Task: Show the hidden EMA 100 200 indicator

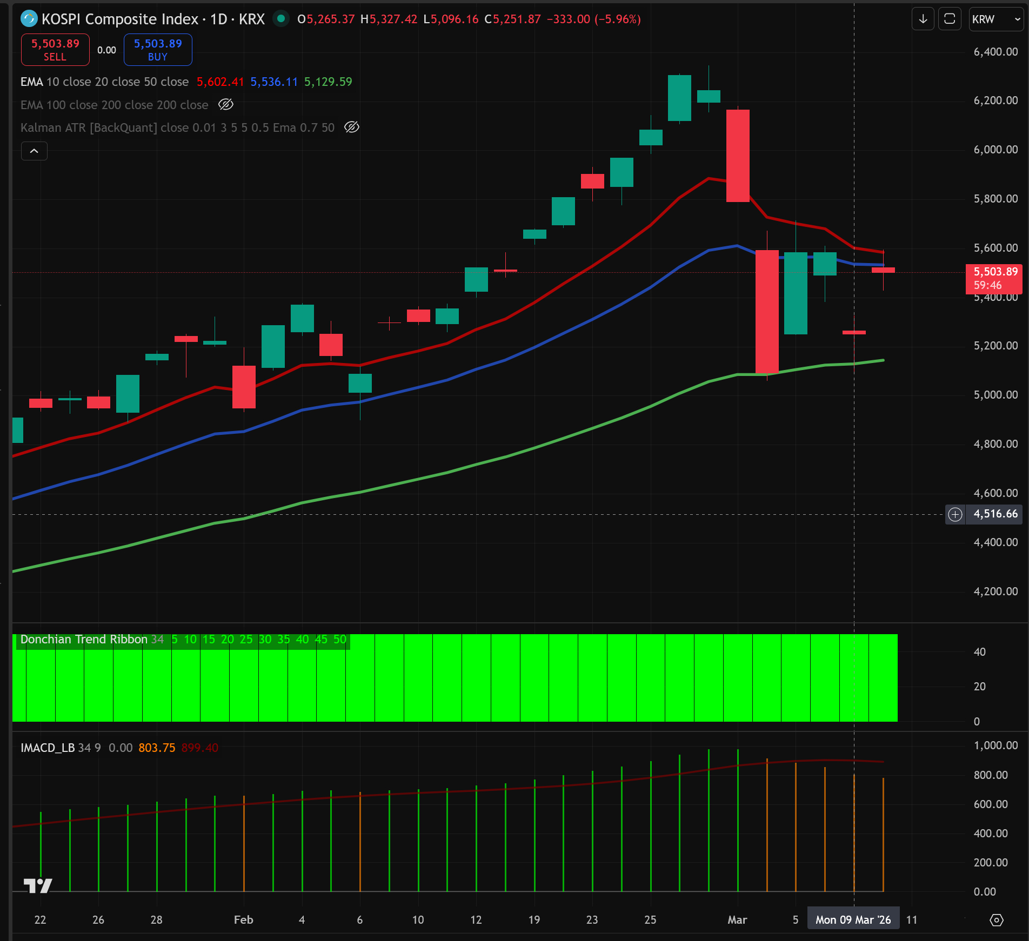Action: [226, 105]
